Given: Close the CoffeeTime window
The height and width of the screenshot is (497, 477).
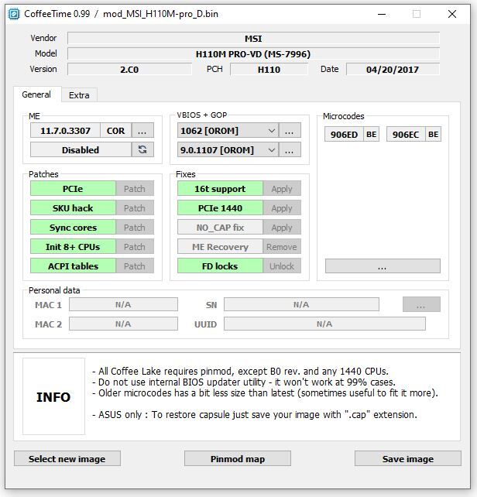Looking at the screenshot, I should [452, 14].
